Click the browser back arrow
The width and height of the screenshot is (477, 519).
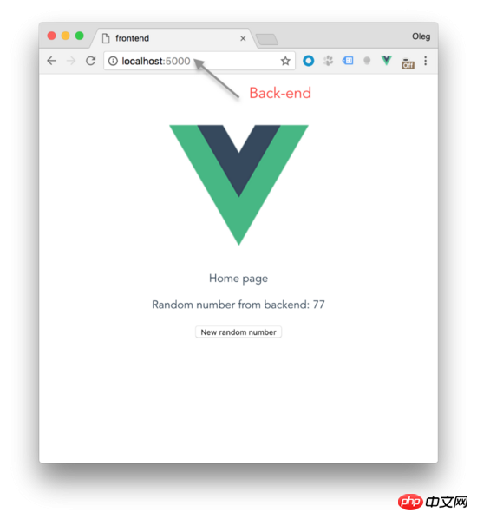click(52, 61)
